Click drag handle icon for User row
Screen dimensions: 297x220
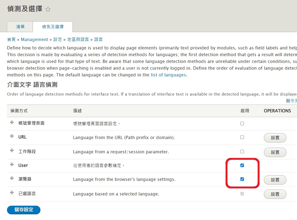(12, 165)
